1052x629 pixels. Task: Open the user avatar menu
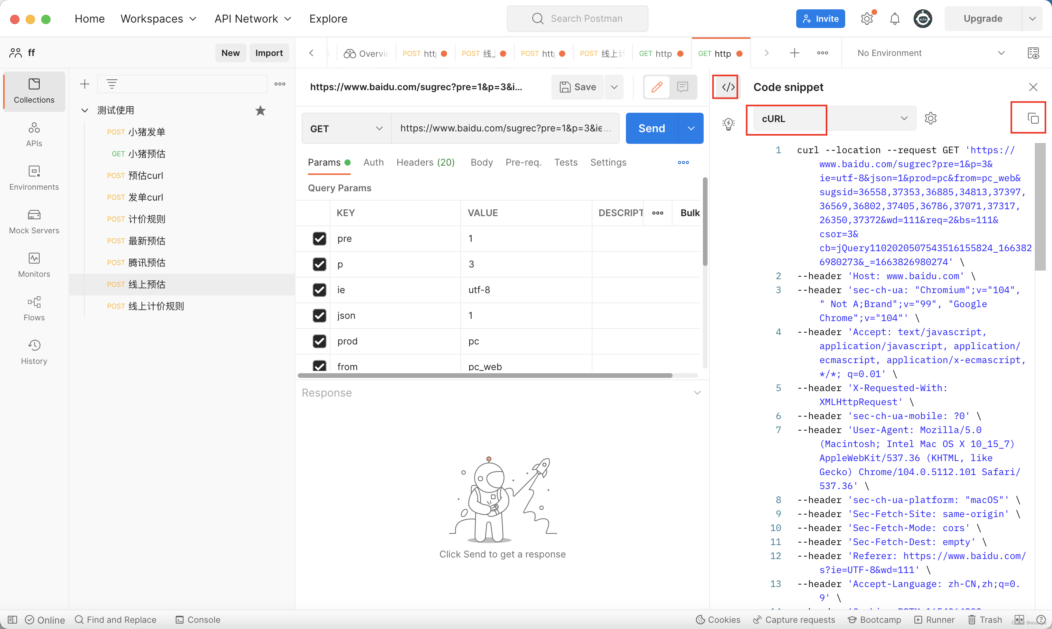(922, 19)
